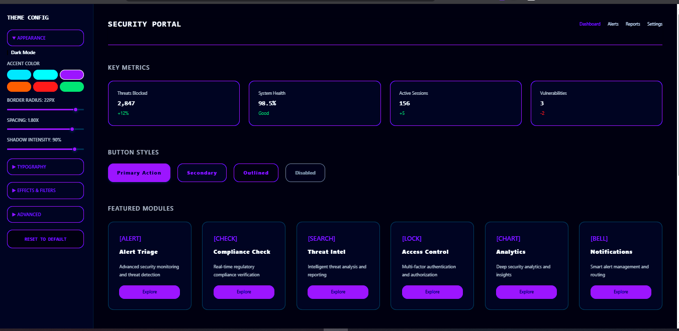Click the [BELL] module icon label
Viewport: 679px width, 331px height.
point(599,239)
